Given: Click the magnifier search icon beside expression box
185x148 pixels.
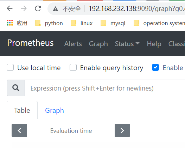Looking at the screenshot, I should pos(16,88).
